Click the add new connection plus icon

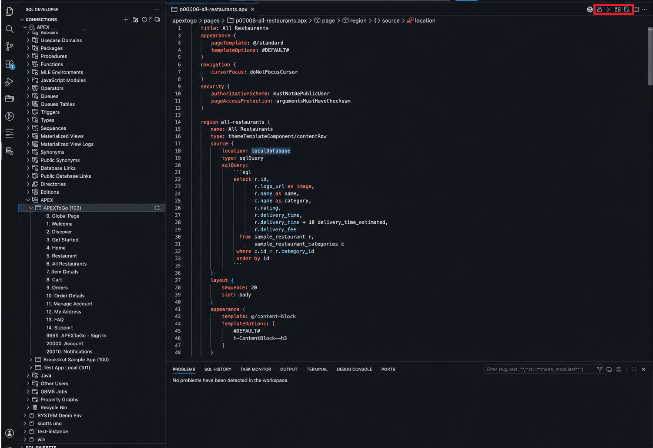click(x=126, y=20)
